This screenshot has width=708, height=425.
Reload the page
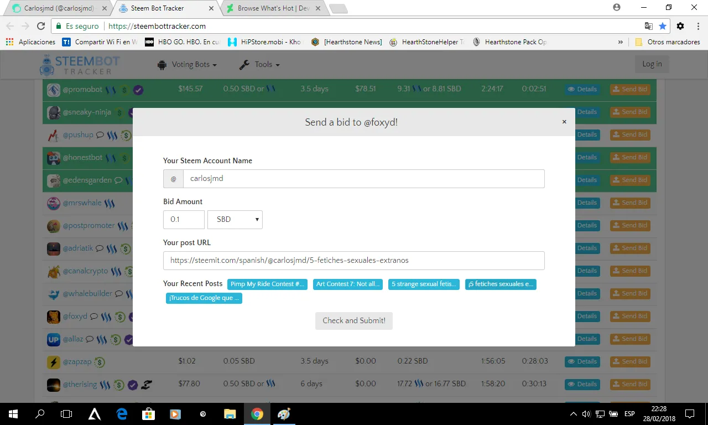[41, 26]
